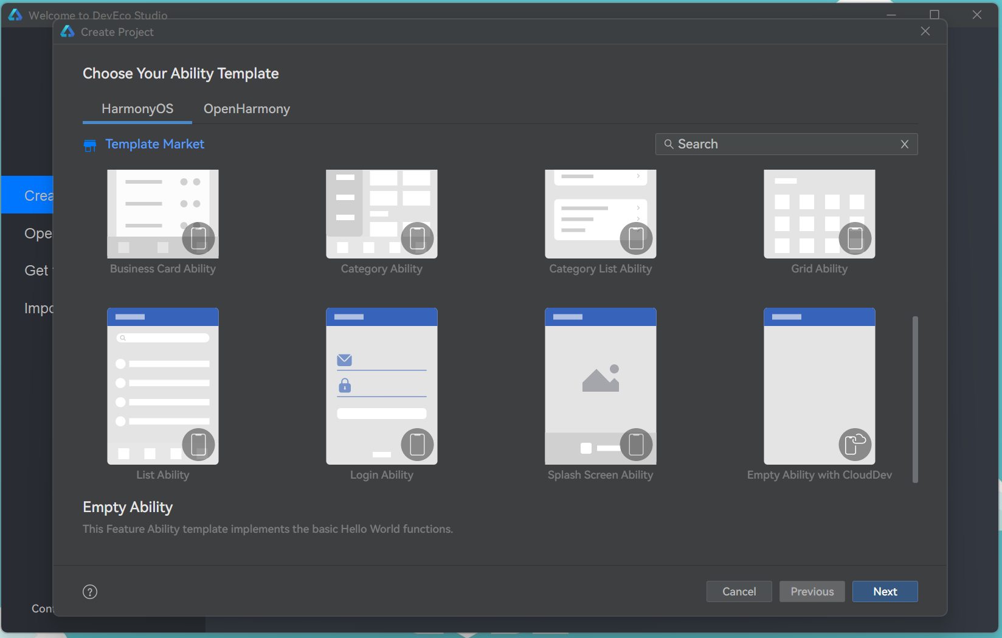Click the DevEco logo in Create Project title
This screenshot has height=638, width=1002.
pyautogui.click(x=67, y=31)
